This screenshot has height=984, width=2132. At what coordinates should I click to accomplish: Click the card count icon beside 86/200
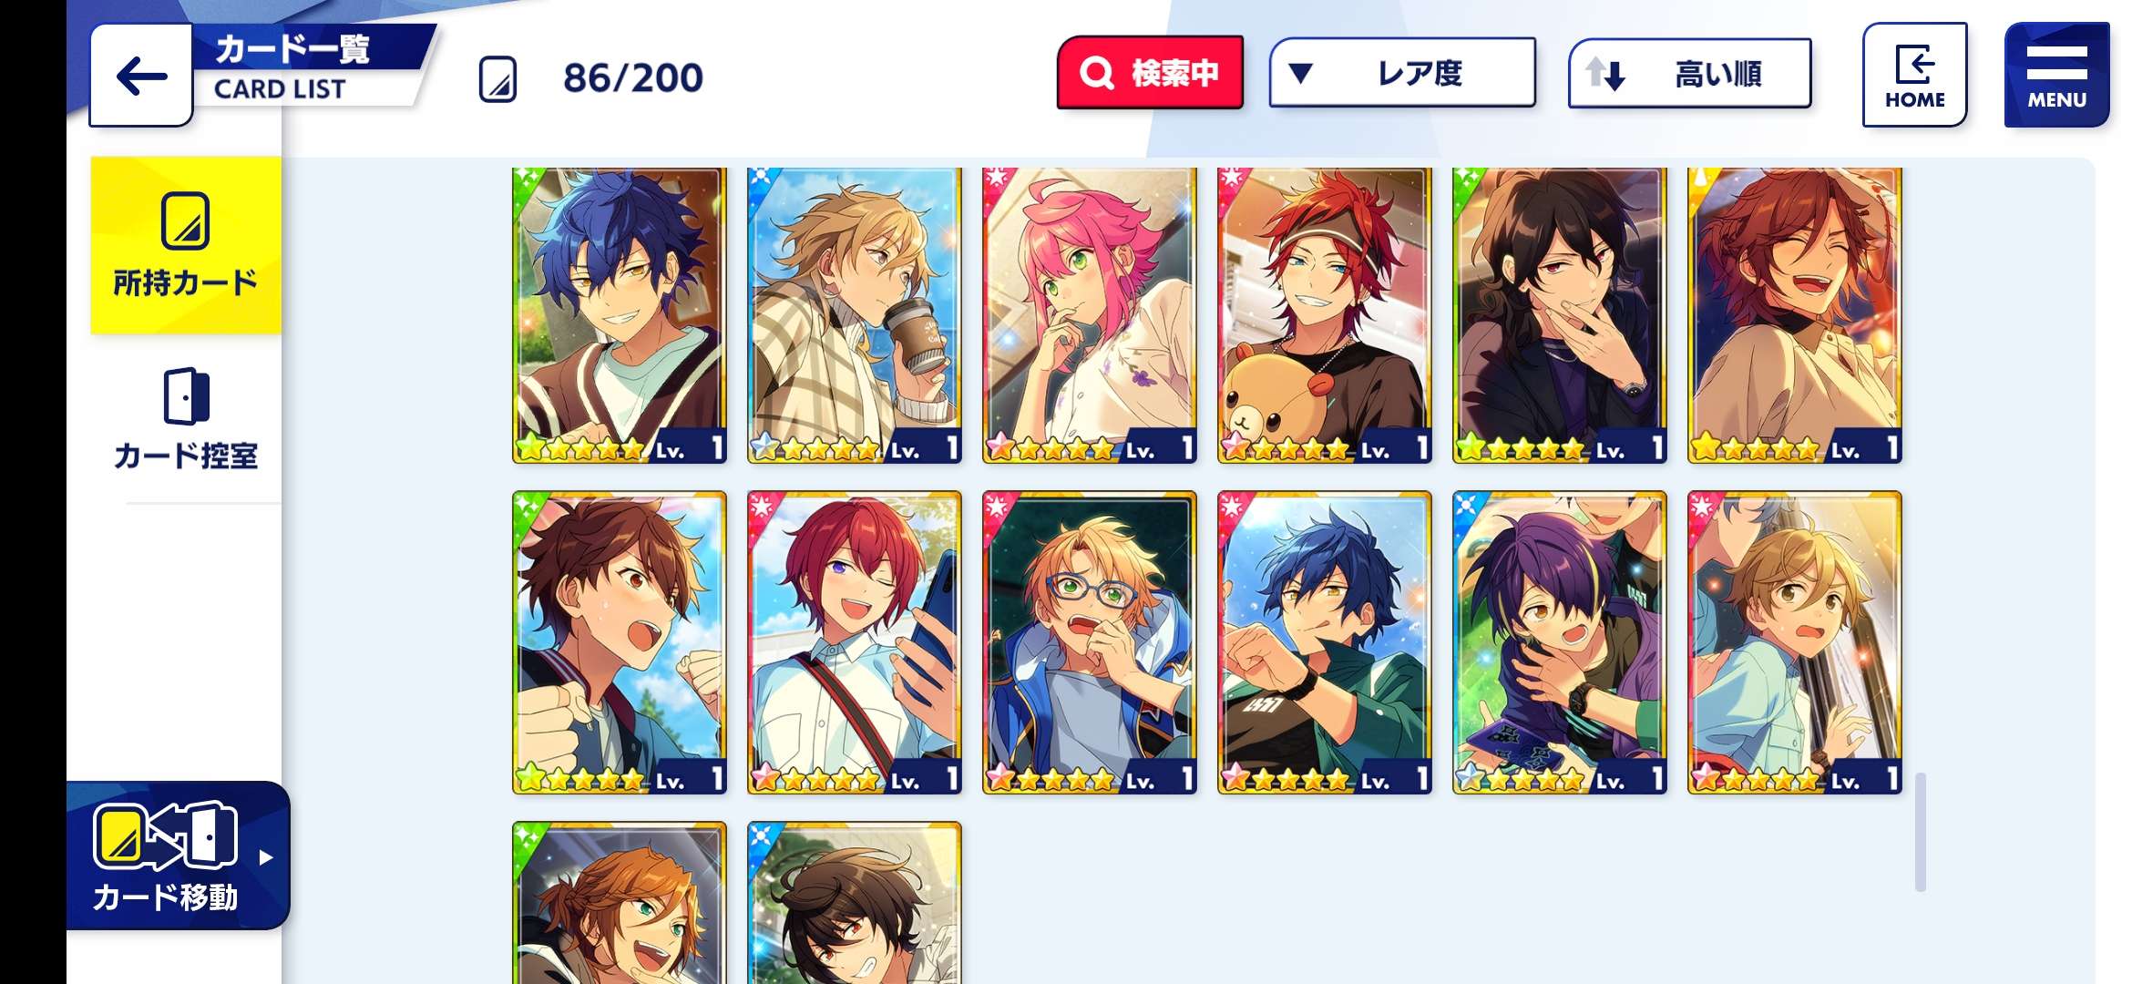497,79
